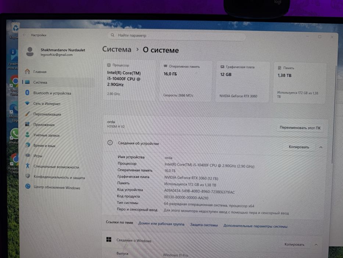Screen dimensions: 343x258
Task: Open Приложения apps icon
Action: pos(27,124)
